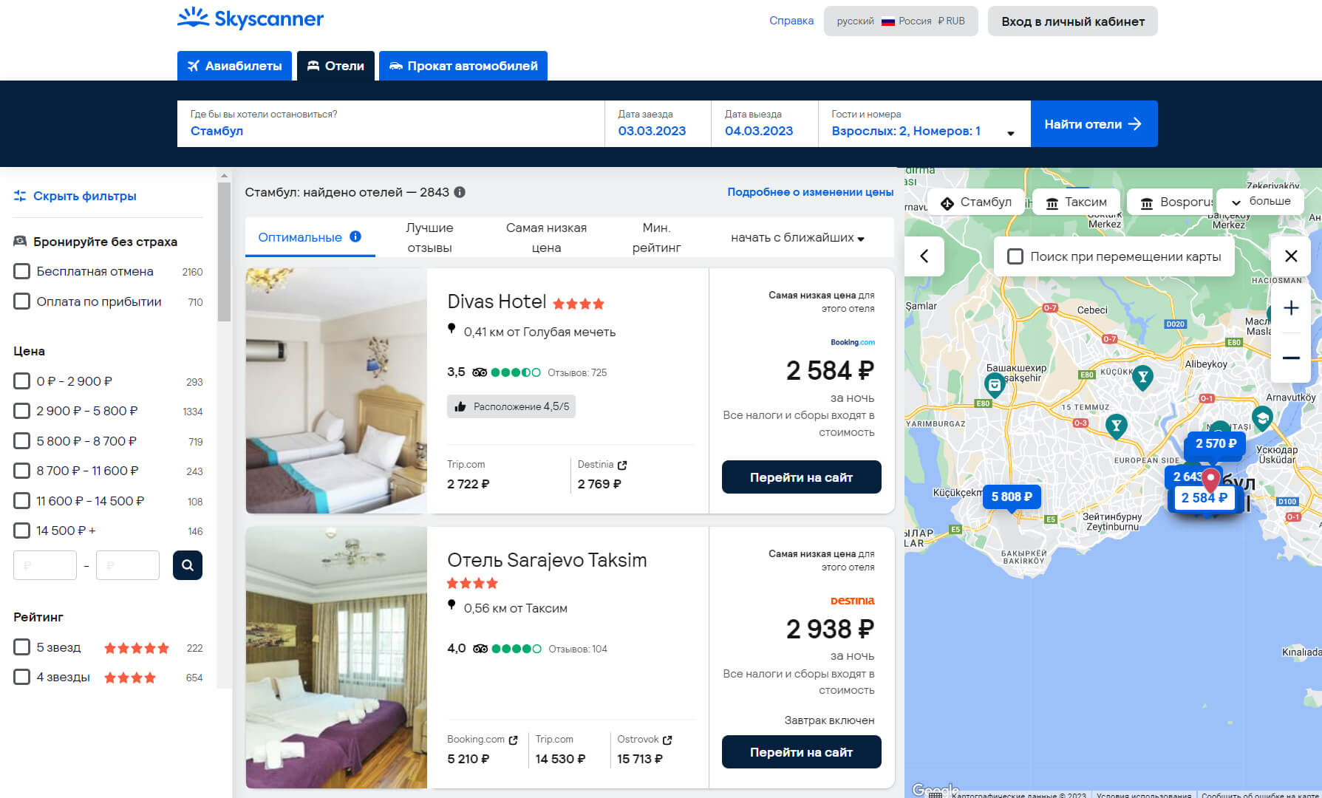The width and height of the screenshot is (1322, 798).
Task: Open the Справка help link
Action: 791,21
